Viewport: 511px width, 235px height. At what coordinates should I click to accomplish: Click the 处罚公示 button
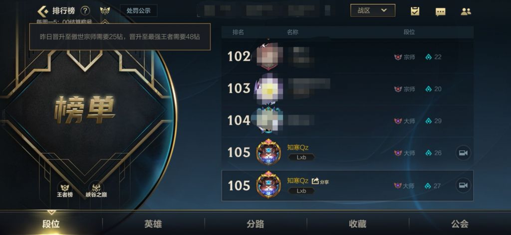click(x=139, y=11)
